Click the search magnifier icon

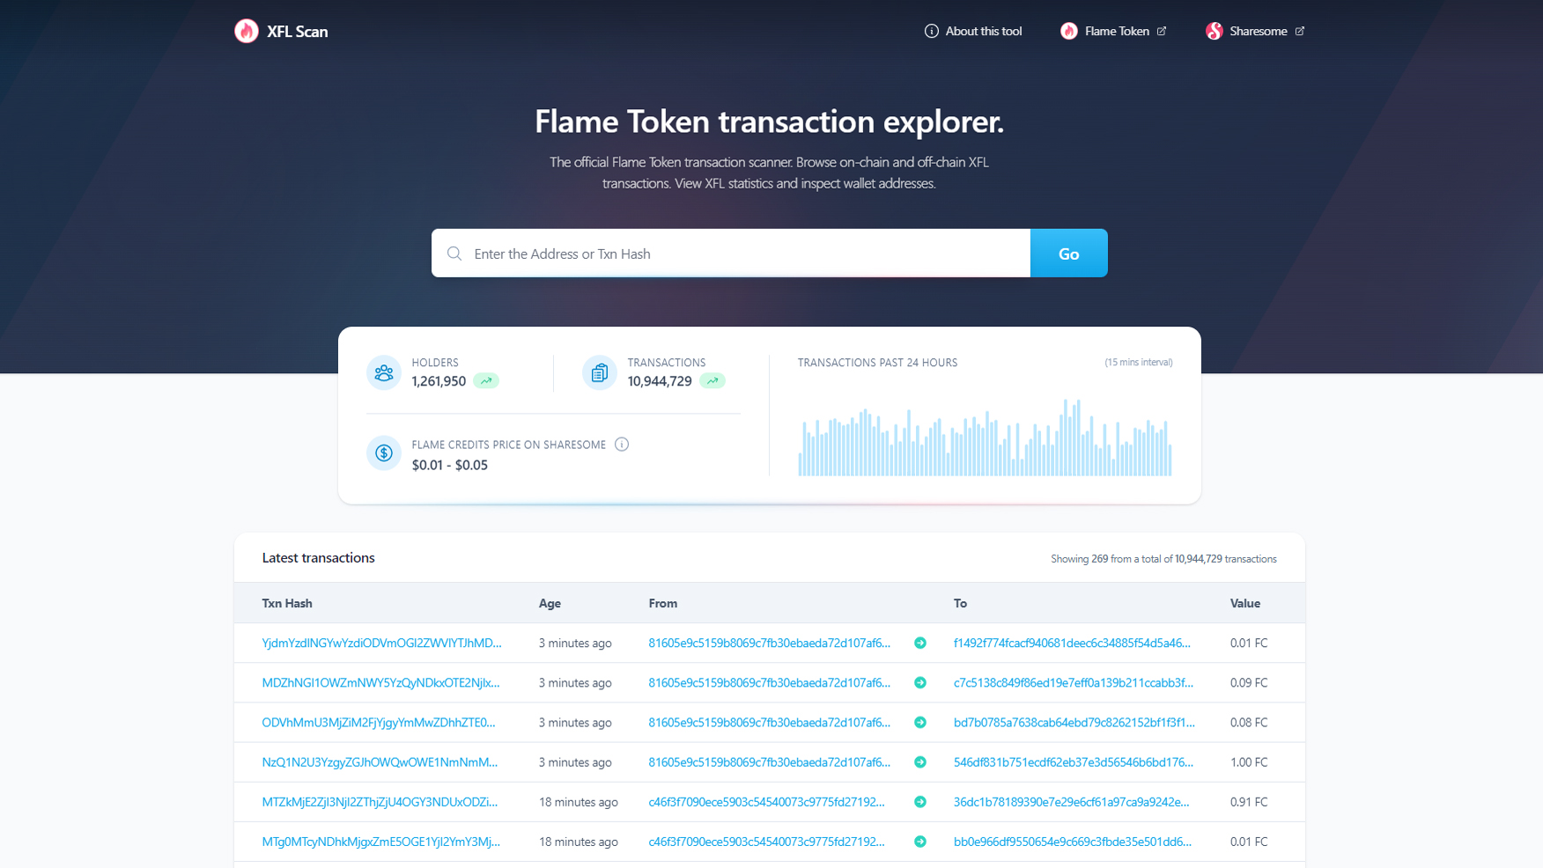click(454, 254)
